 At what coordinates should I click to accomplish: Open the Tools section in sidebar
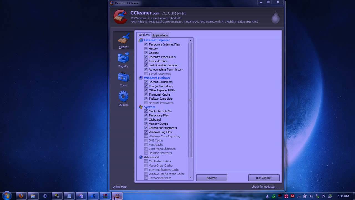pyautogui.click(x=123, y=79)
